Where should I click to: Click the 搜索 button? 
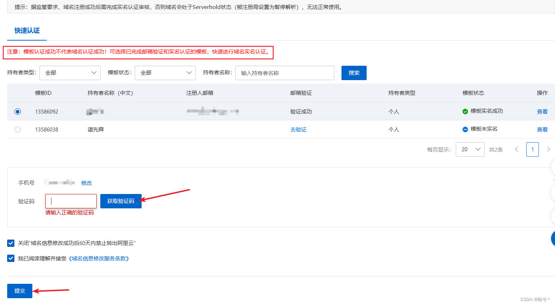354,73
